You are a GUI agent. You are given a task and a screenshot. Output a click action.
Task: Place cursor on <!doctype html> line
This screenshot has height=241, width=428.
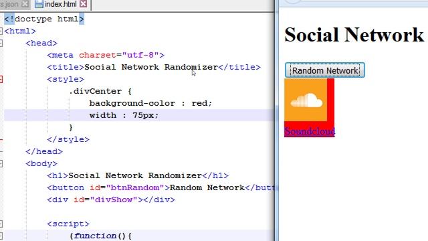tap(44, 19)
